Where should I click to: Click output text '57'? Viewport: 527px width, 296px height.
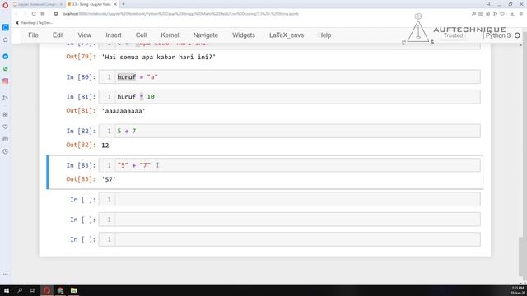109,179
